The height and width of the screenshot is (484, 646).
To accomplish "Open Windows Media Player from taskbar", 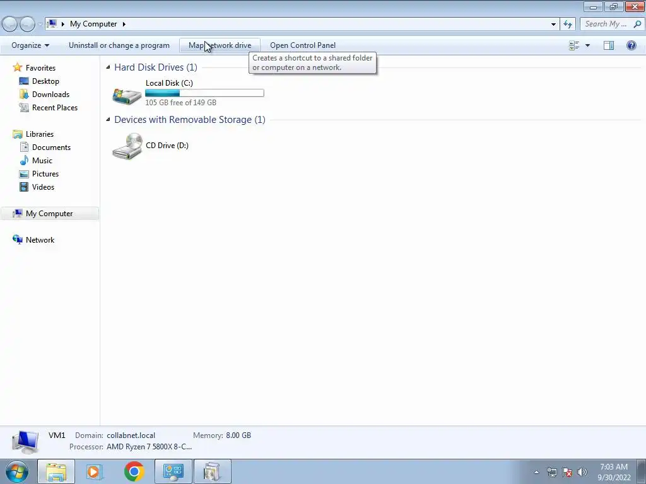I will click(95, 471).
